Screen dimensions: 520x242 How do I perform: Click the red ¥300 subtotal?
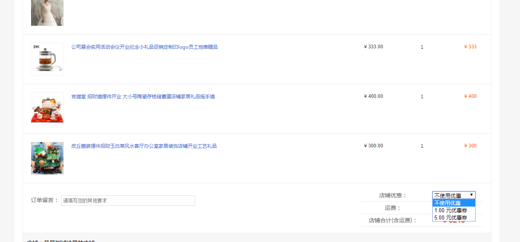point(470,146)
